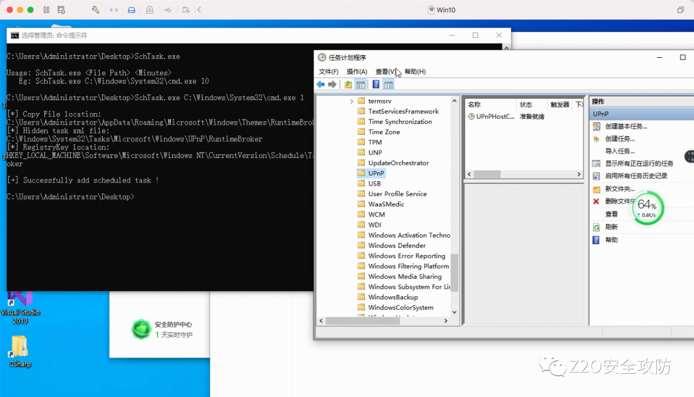Expand the termsrv tree folder

pyautogui.click(x=351, y=101)
